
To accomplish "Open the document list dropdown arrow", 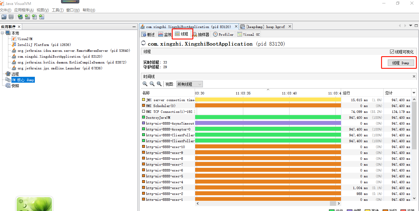I will click(411, 26).
